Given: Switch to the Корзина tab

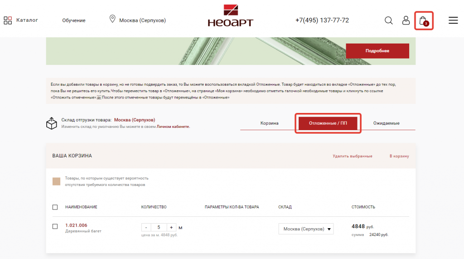Looking at the screenshot, I should point(269,123).
